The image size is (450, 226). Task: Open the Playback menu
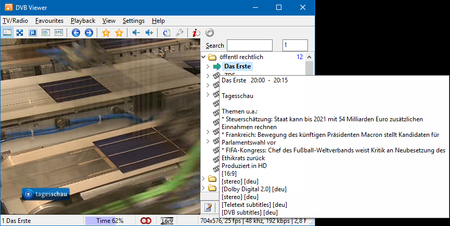coord(83,21)
